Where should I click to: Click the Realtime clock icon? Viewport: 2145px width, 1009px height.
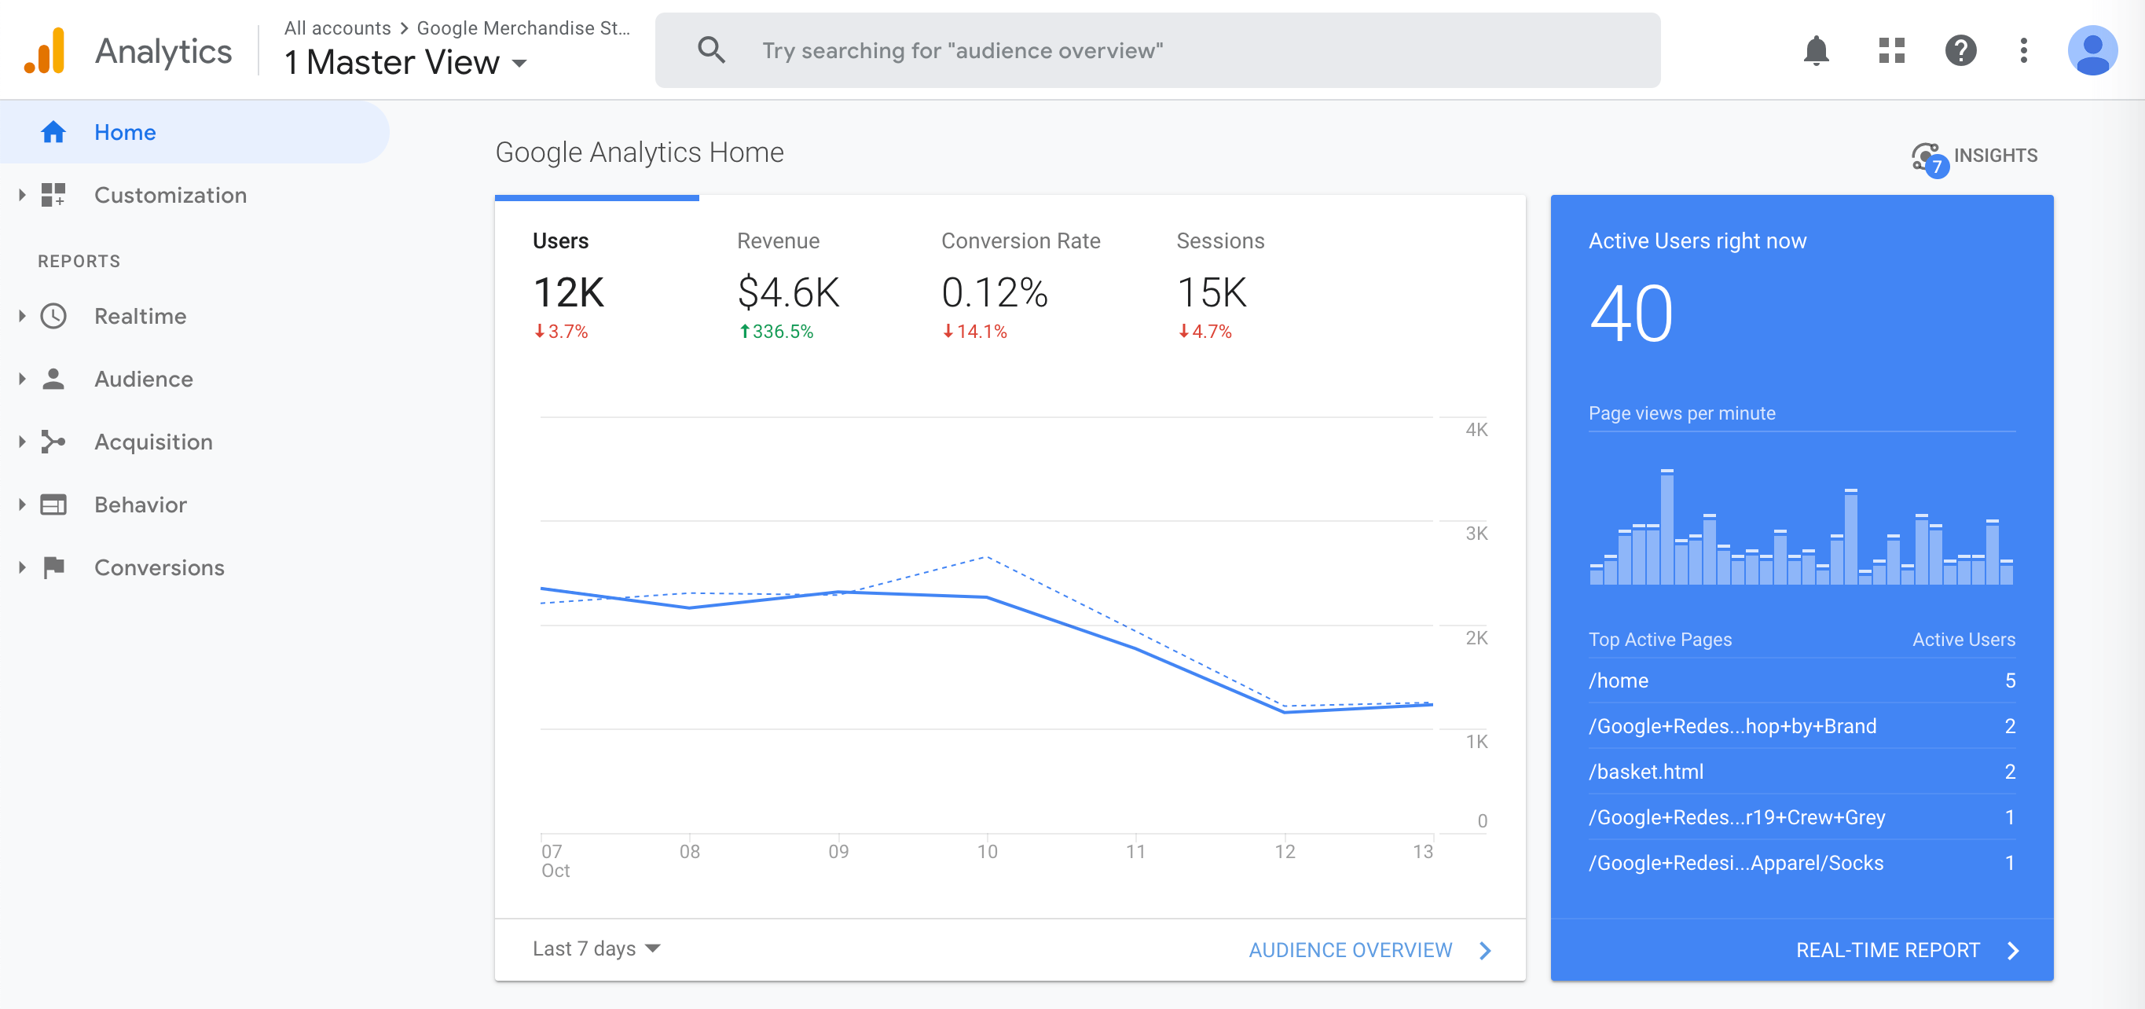click(x=53, y=317)
